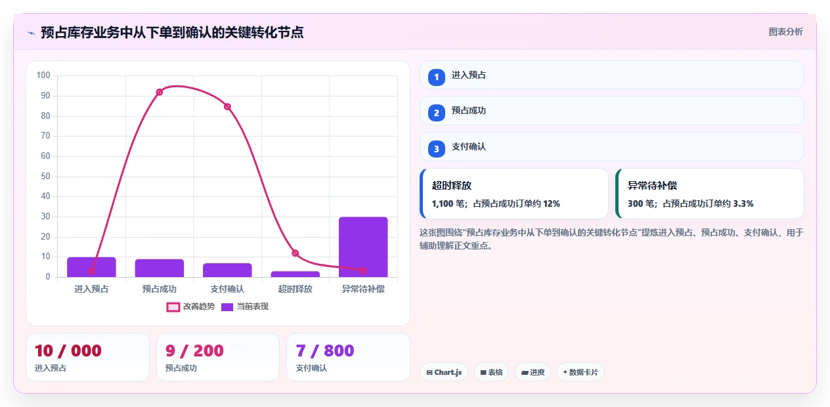Open the 异常待补偿 card
830x407 pixels.
tap(710, 194)
